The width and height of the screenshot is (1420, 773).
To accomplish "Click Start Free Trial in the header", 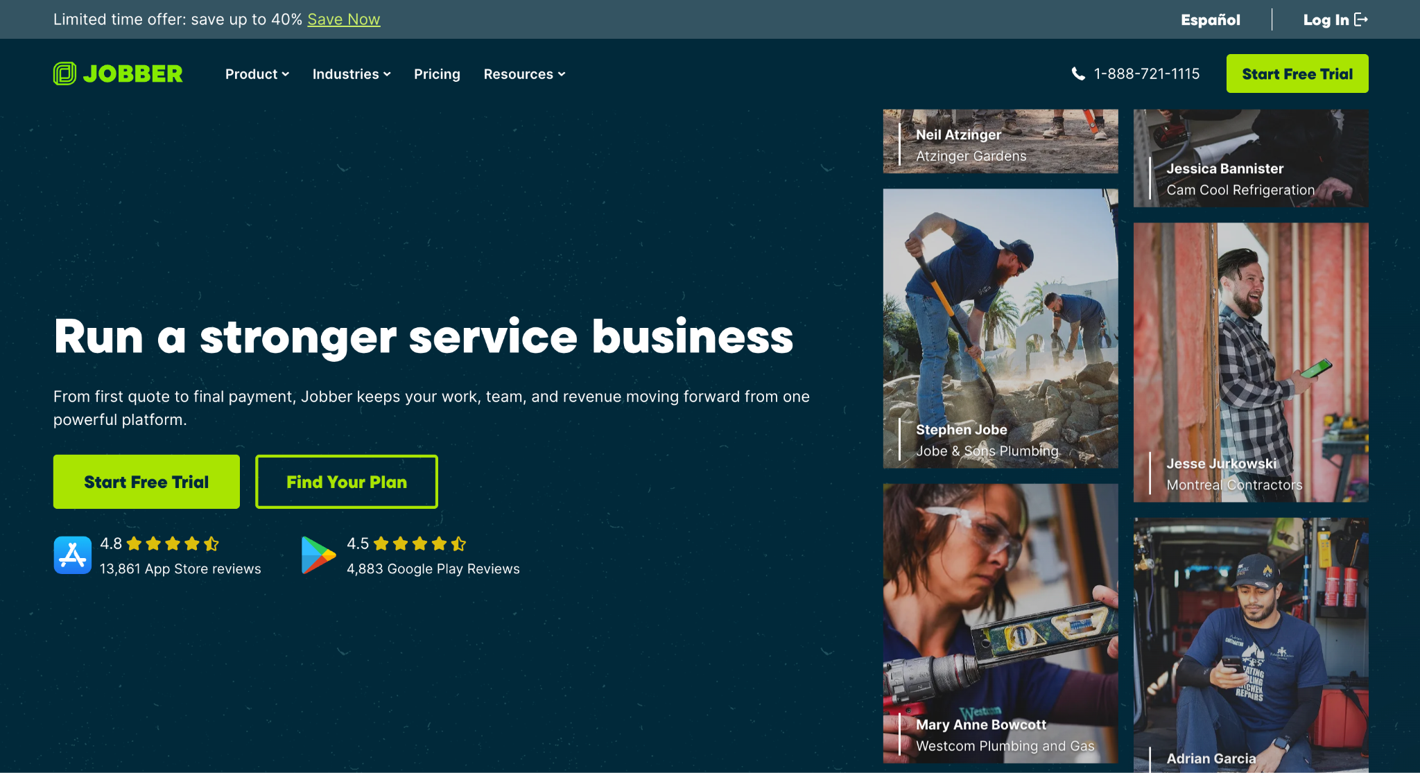I will pos(1297,73).
